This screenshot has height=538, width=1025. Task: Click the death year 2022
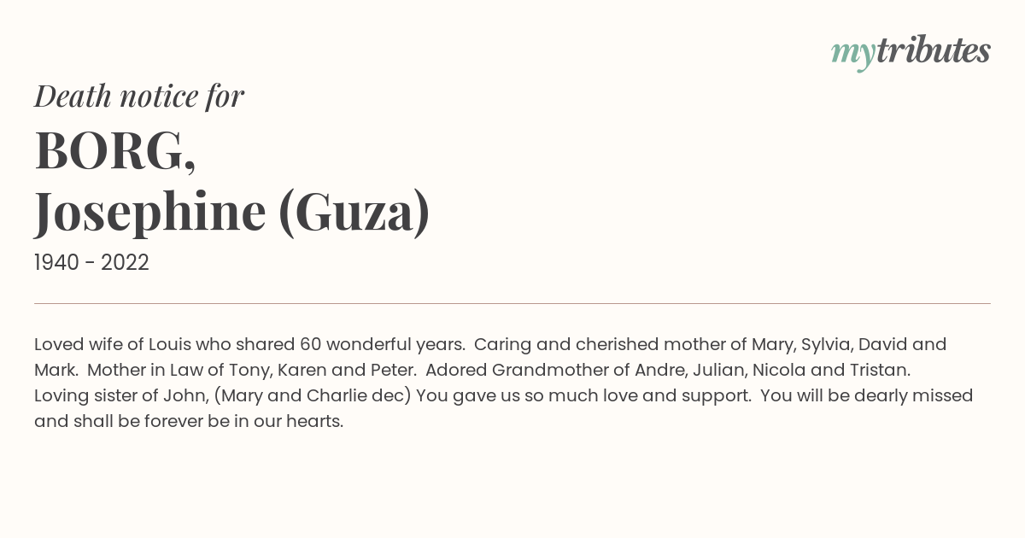(125, 263)
